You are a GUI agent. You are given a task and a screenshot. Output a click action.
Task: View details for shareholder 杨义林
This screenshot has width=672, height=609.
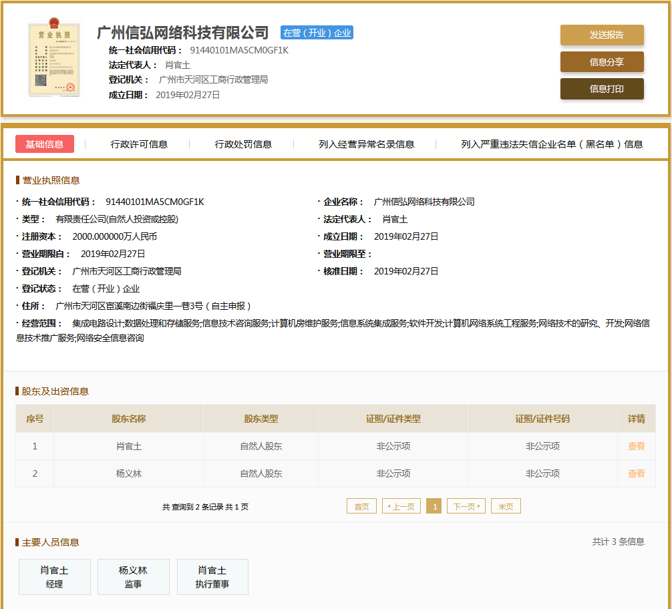coord(636,473)
